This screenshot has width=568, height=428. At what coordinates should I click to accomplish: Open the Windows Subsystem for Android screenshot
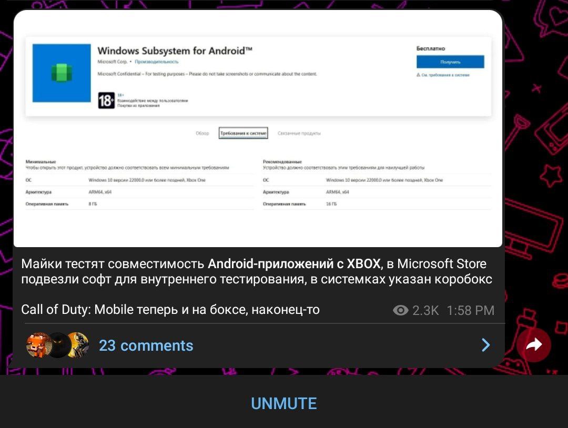tap(258, 128)
